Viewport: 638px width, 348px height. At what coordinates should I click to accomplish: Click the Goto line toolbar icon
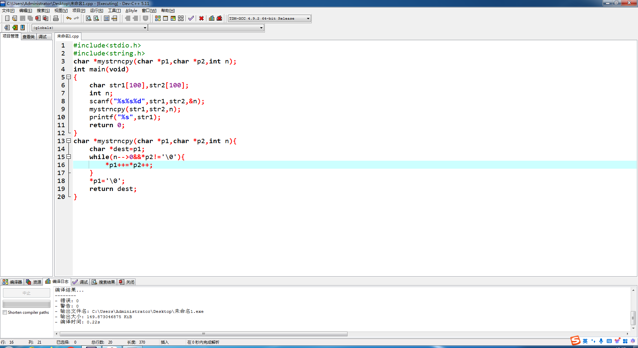114,18
